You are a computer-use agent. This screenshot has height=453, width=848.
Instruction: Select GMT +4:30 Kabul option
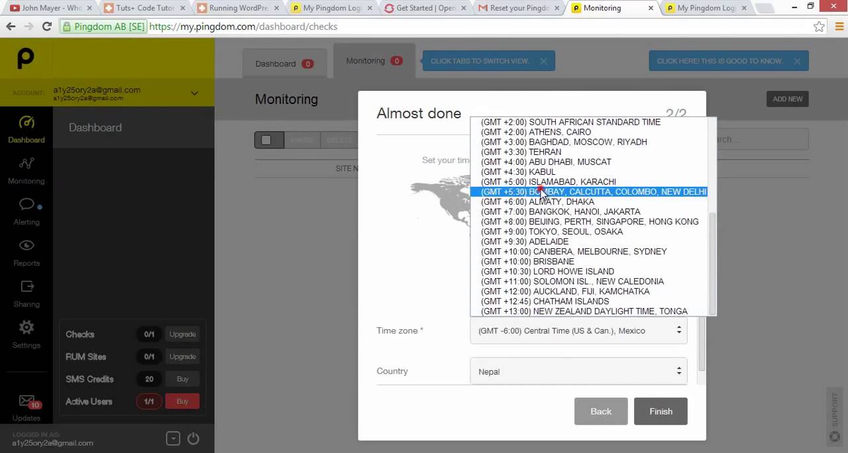click(x=590, y=172)
